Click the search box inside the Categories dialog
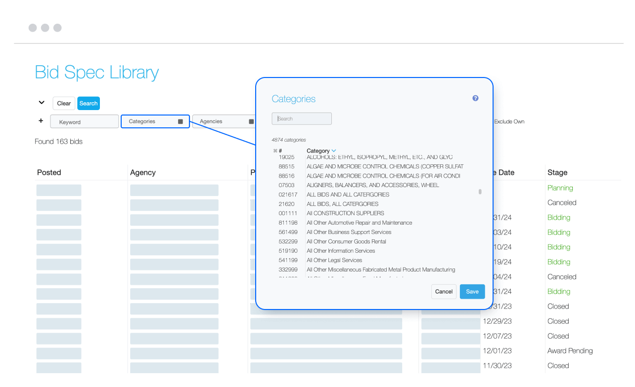Viewport: 635px width, 387px height. (302, 118)
